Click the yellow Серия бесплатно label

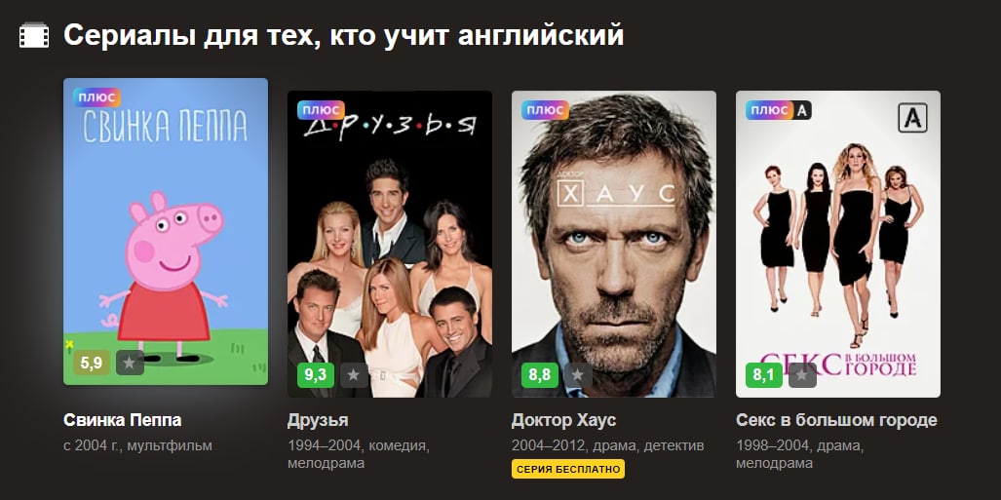[x=568, y=469]
